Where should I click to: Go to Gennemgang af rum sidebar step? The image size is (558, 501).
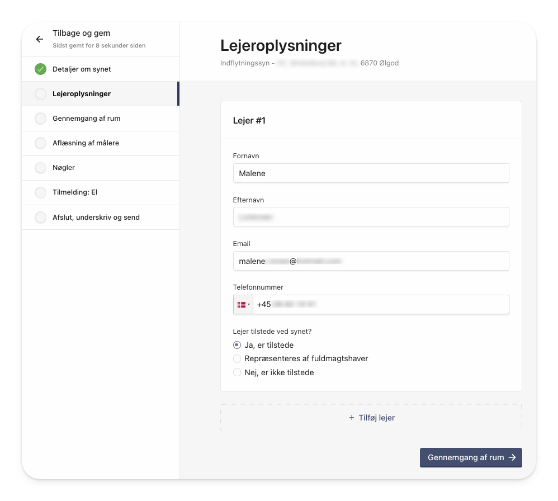tap(101, 119)
